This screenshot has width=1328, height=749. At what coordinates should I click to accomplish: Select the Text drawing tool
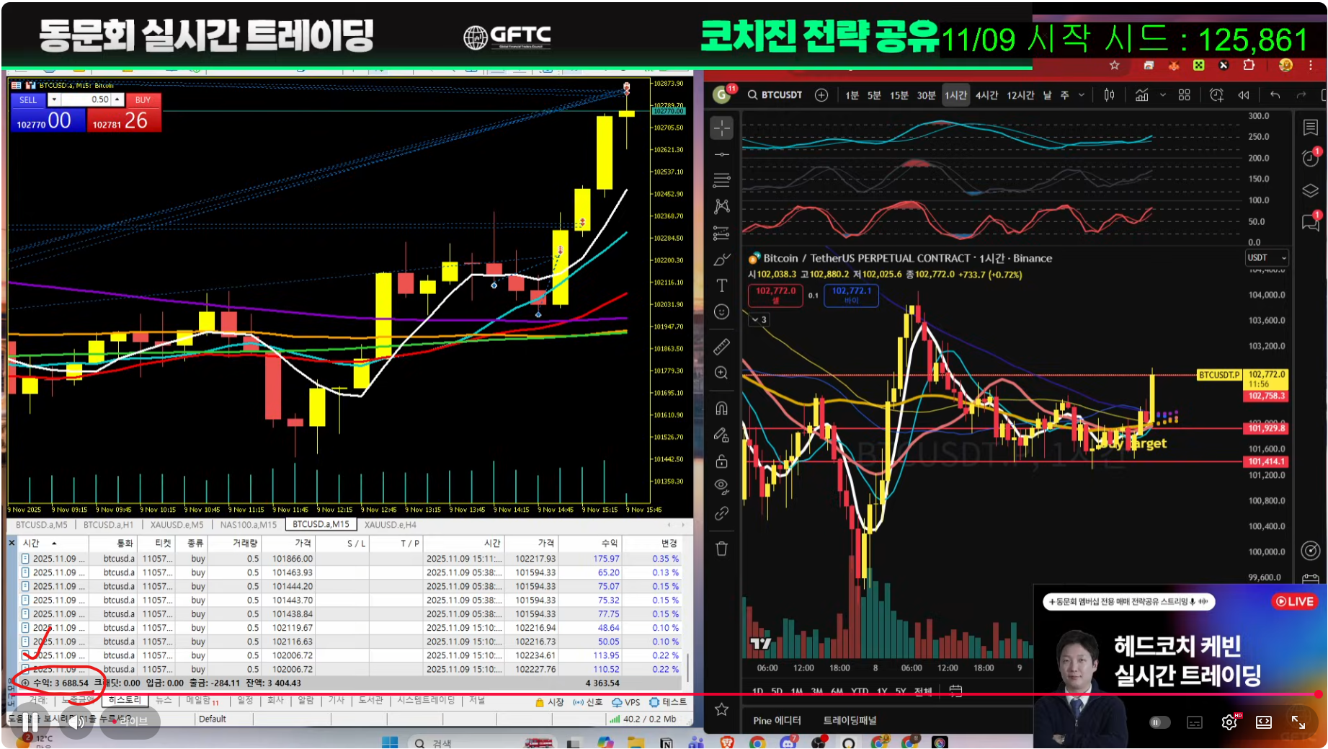tap(721, 285)
